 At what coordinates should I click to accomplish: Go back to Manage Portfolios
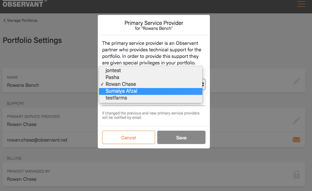pyautogui.click(x=20, y=21)
